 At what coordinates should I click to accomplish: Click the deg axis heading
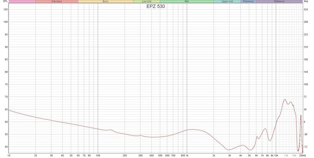pos(306,1)
